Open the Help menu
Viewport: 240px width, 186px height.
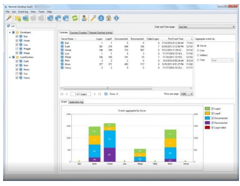50,12
